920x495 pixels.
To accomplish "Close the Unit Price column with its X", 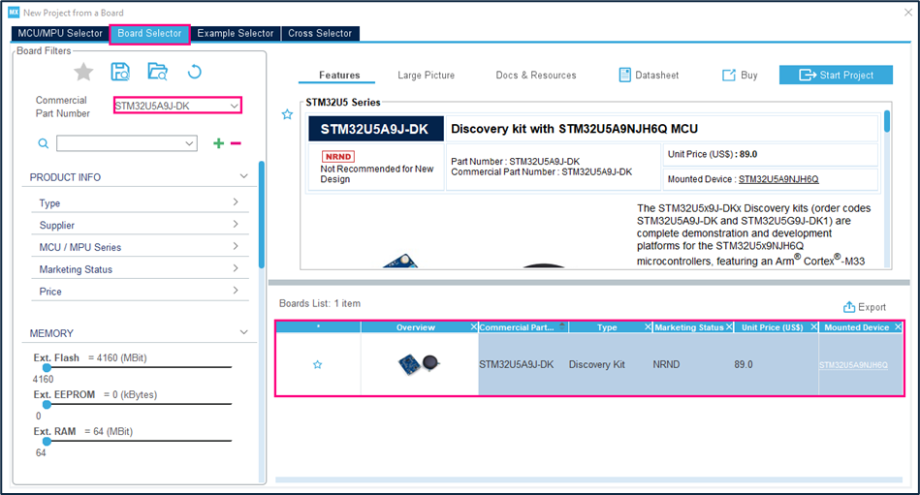I will [813, 326].
